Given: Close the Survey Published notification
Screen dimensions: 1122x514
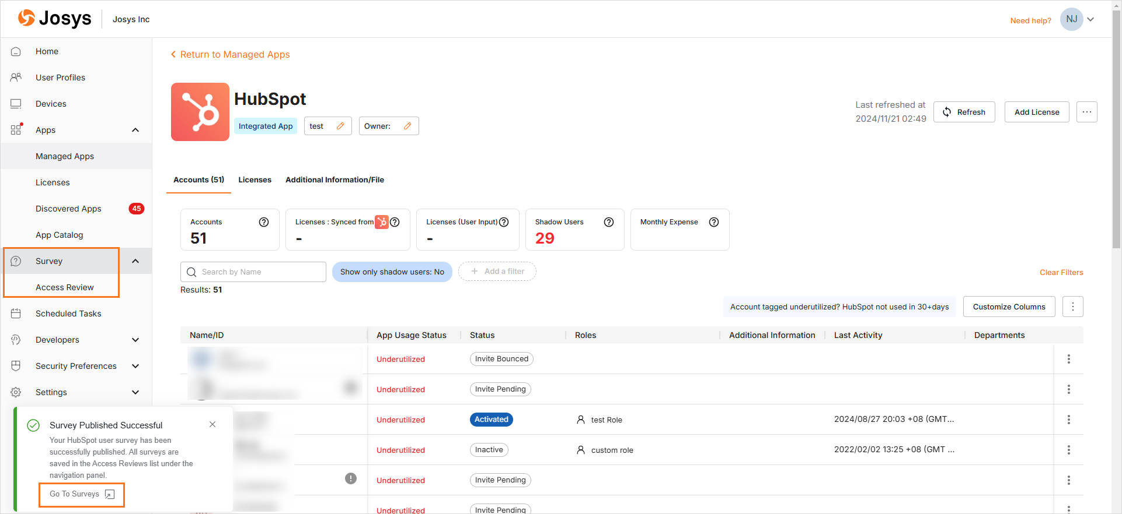Looking at the screenshot, I should click(x=212, y=424).
